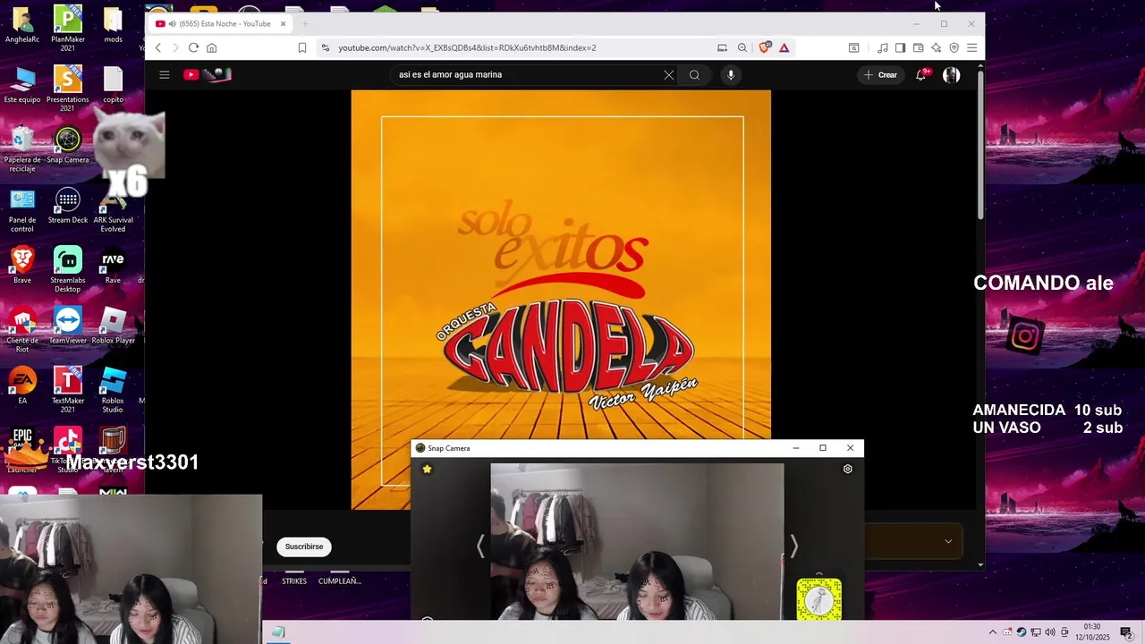This screenshot has height=644, width=1145.
Task: Open the EA desktop shortcut
Action: click(22, 386)
